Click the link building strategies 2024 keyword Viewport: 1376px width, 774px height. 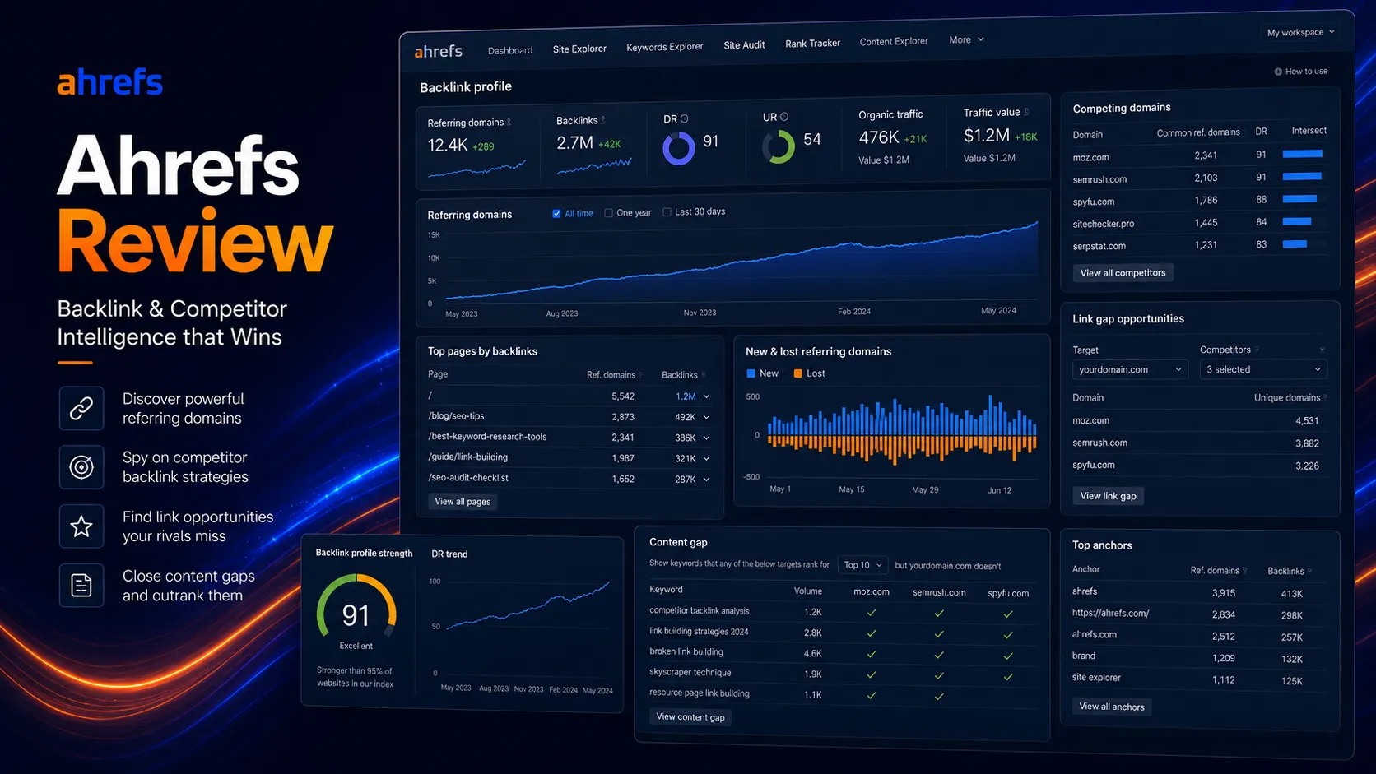click(699, 632)
